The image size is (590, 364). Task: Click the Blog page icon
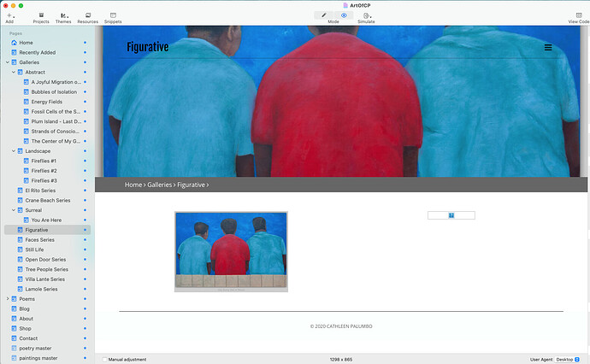(x=14, y=308)
